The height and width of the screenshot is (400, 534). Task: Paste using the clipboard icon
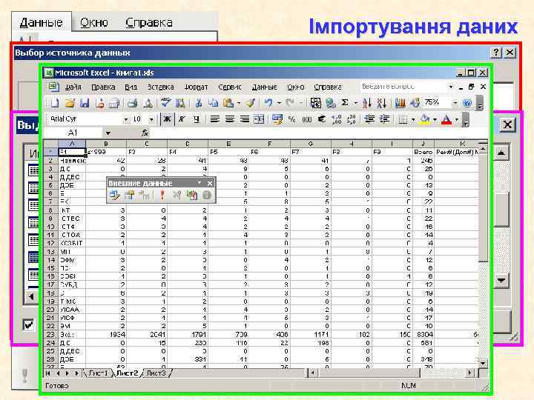[x=228, y=103]
